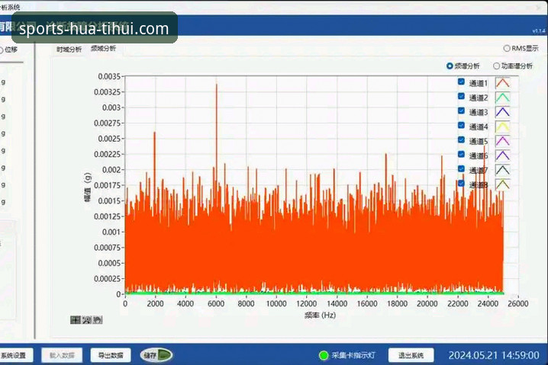Select the 频谱分析 radio button

450,66
